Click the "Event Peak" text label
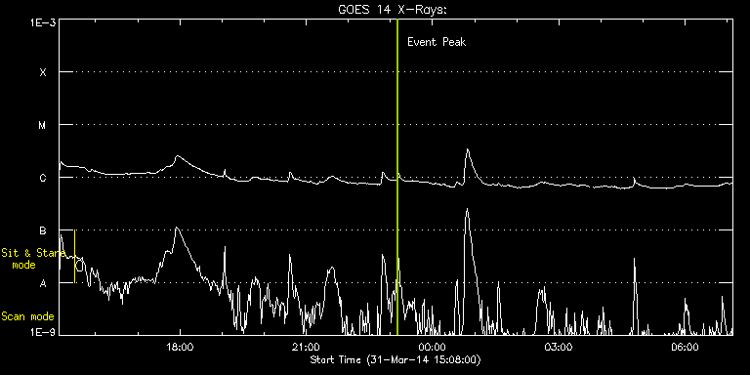750x375 pixels. coord(437,42)
